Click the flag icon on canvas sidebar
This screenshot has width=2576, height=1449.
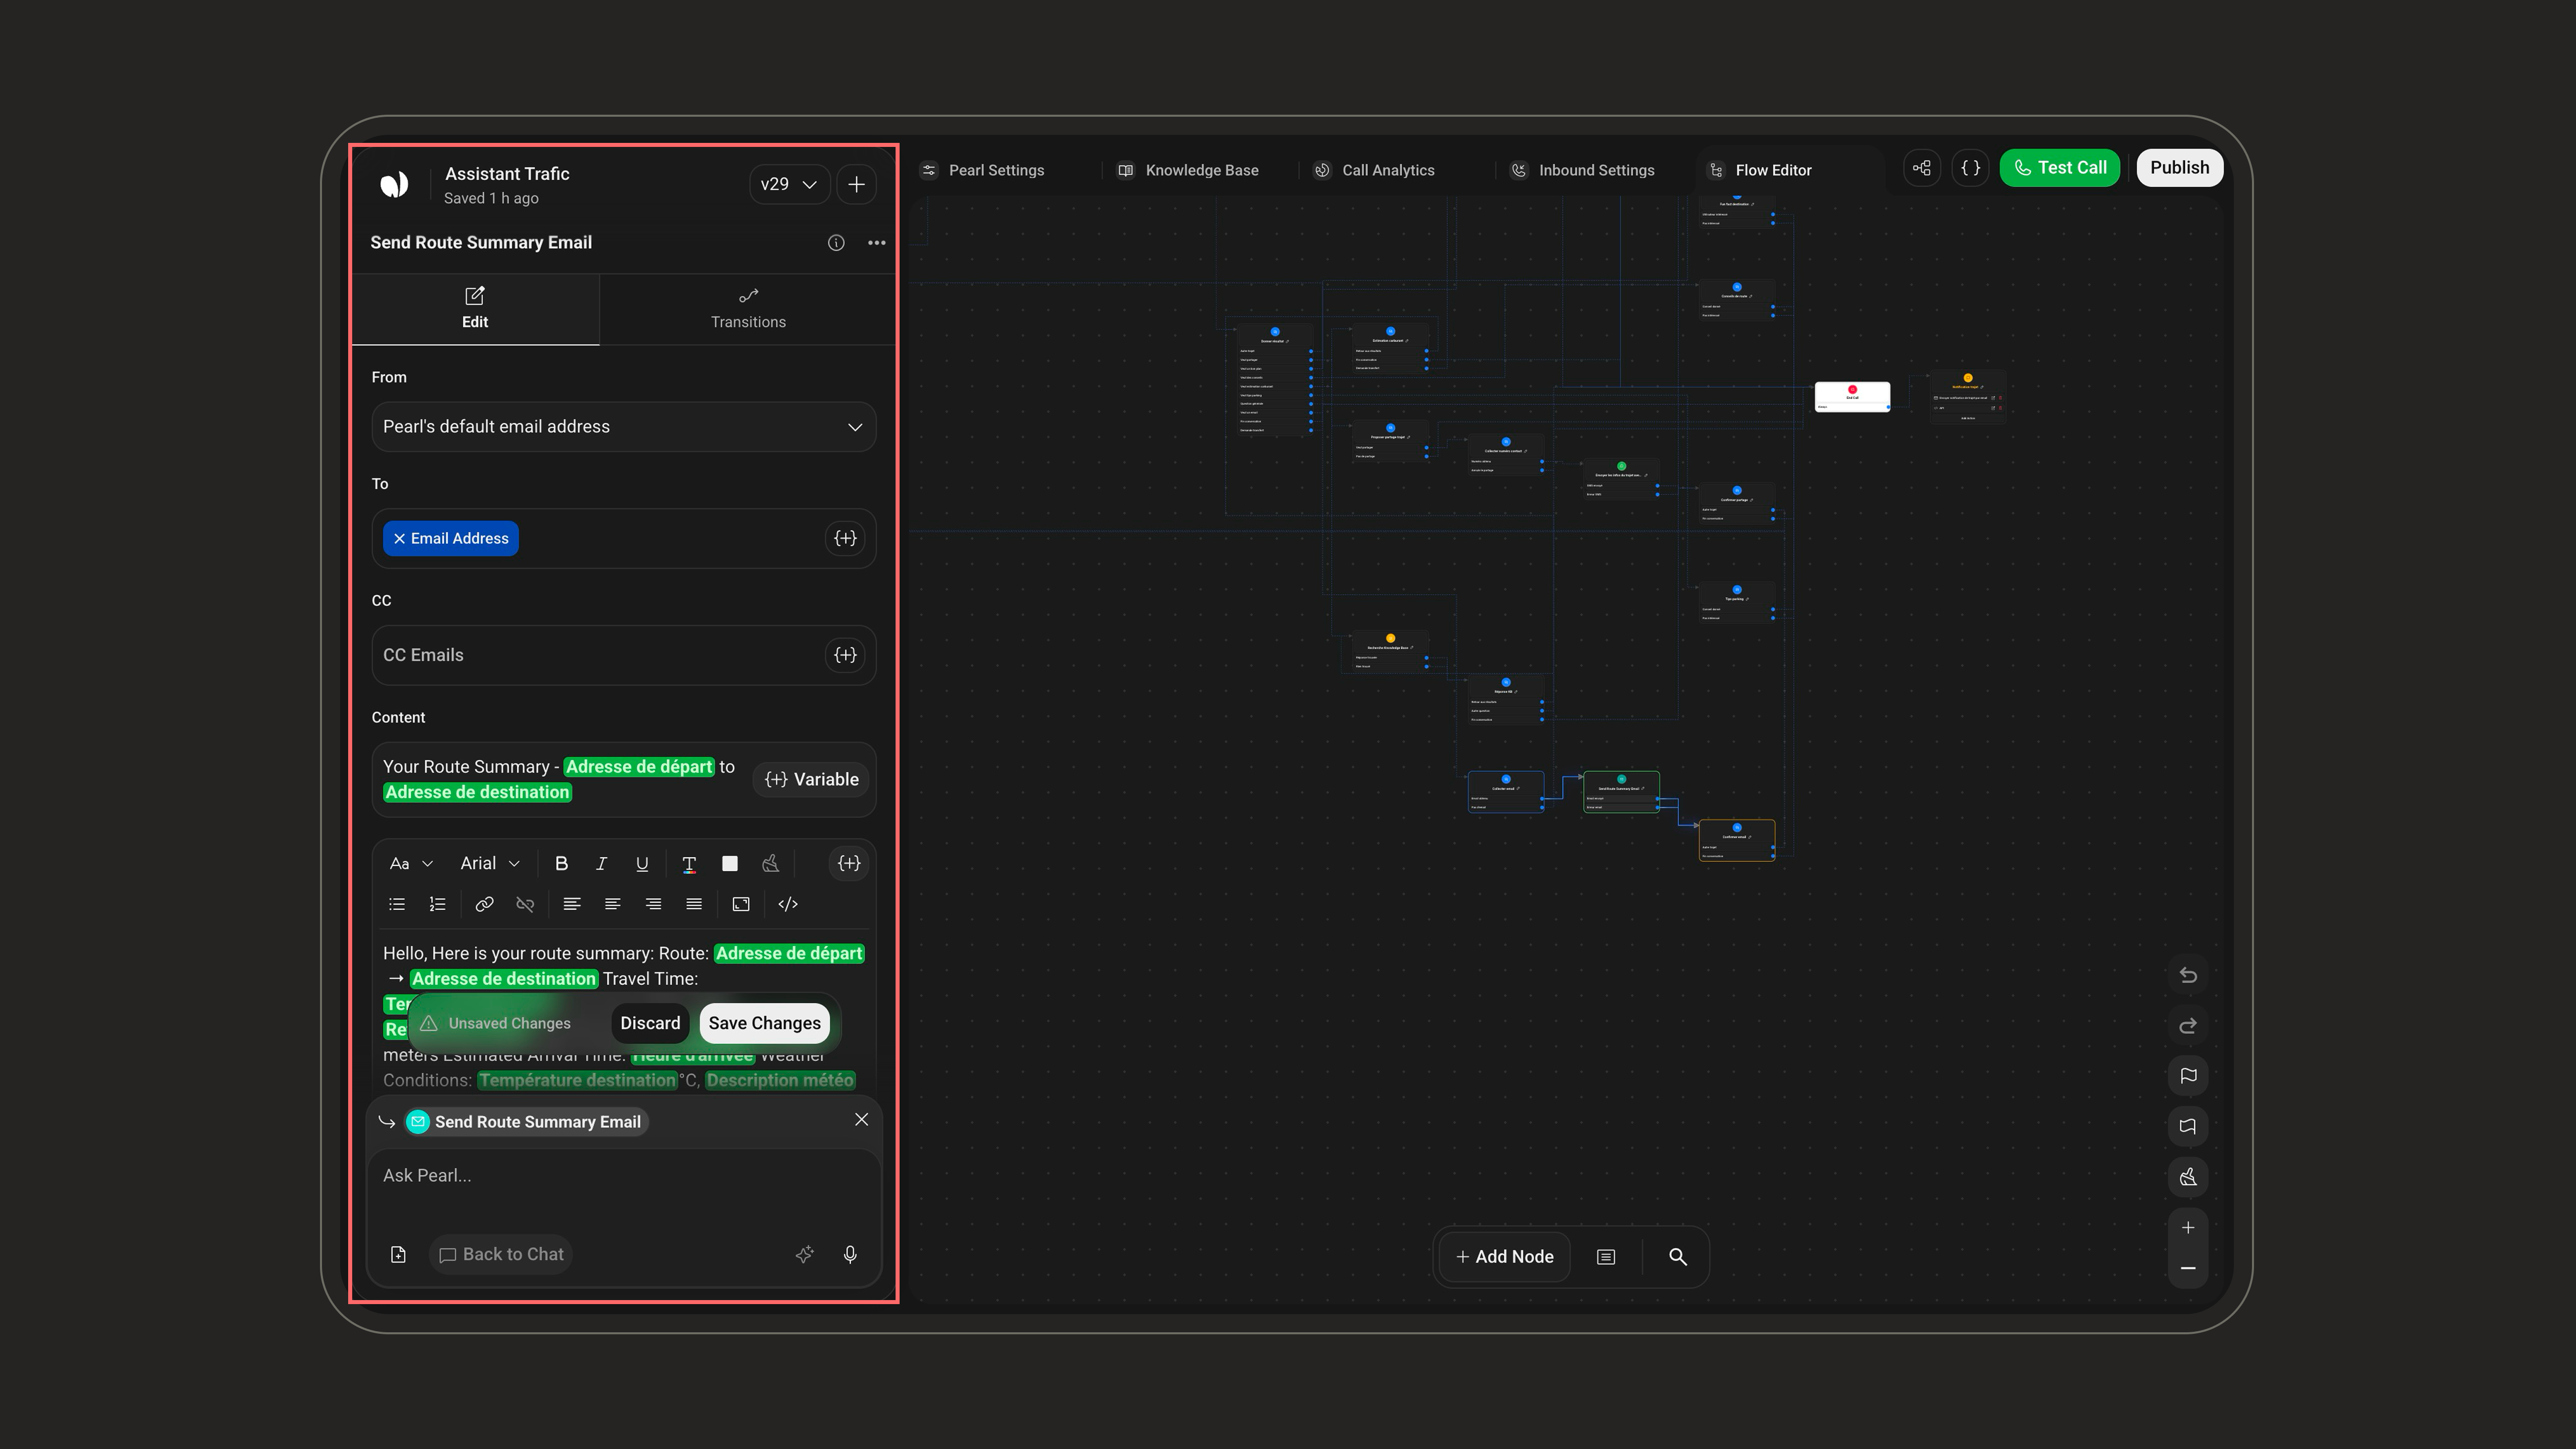pyautogui.click(x=2188, y=1076)
